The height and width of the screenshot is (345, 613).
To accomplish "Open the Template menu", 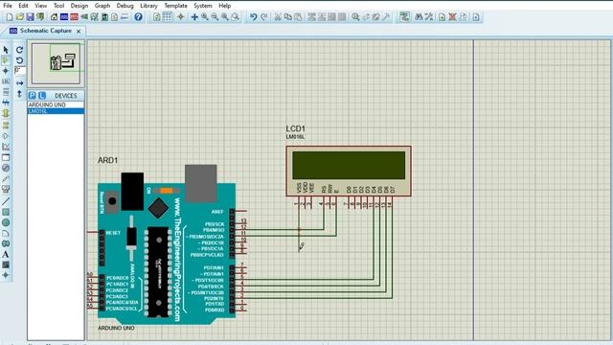I will [175, 6].
